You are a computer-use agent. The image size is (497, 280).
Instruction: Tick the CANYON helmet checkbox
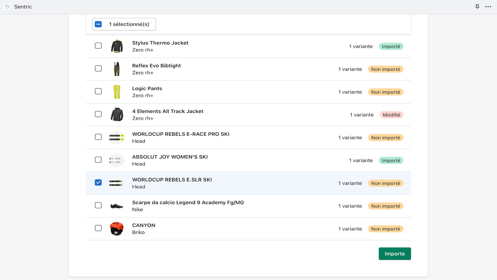(98, 228)
